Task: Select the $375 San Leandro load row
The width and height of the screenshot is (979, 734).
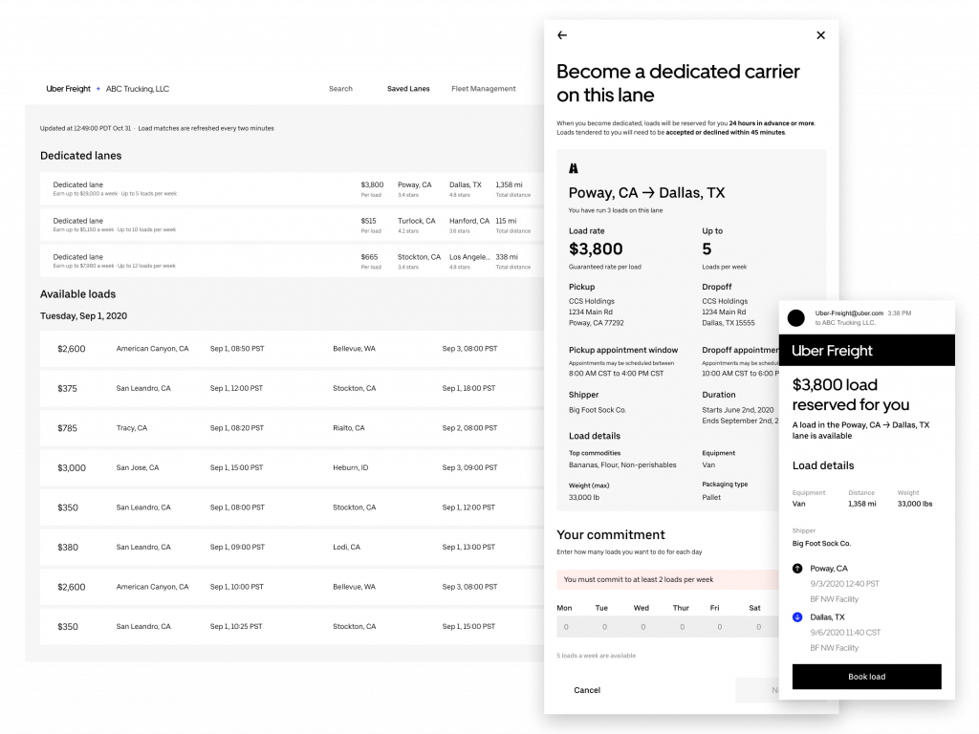Action: click(x=292, y=388)
